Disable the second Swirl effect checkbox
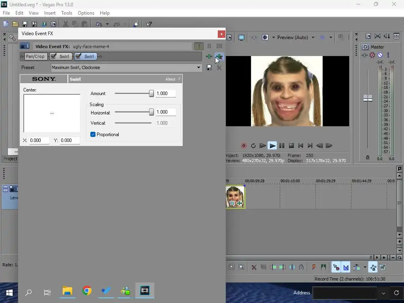Screen dimensions: 404x303 (79, 56)
